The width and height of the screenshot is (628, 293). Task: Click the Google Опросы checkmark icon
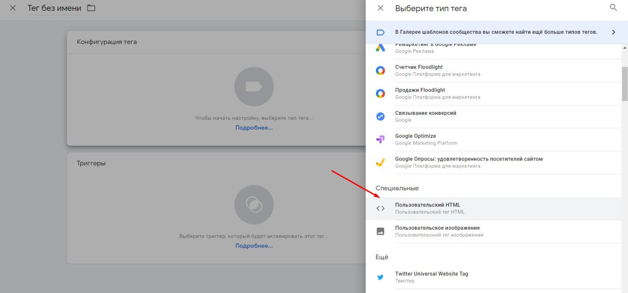(380, 162)
